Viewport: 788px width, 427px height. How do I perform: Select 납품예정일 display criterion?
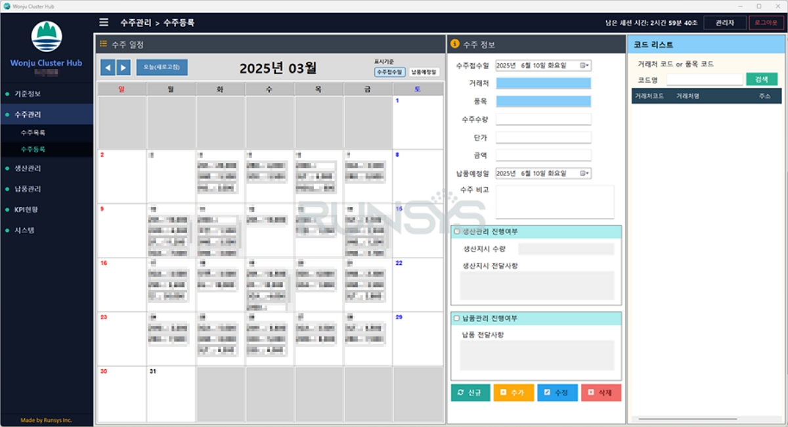424,72
